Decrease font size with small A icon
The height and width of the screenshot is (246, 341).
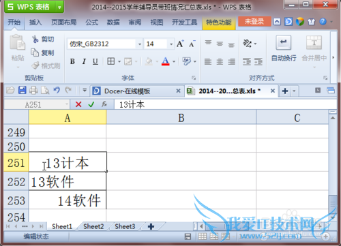click(x=192, y=44)
